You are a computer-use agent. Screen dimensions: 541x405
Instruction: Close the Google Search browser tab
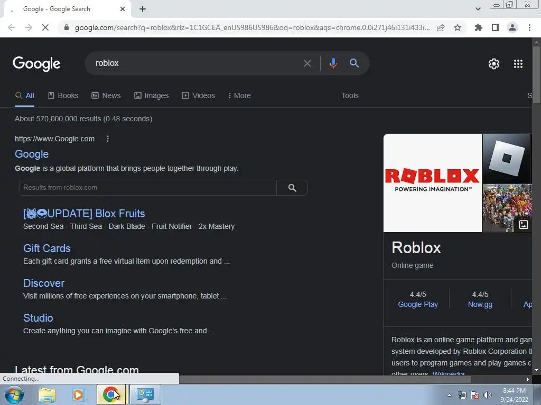123,9
